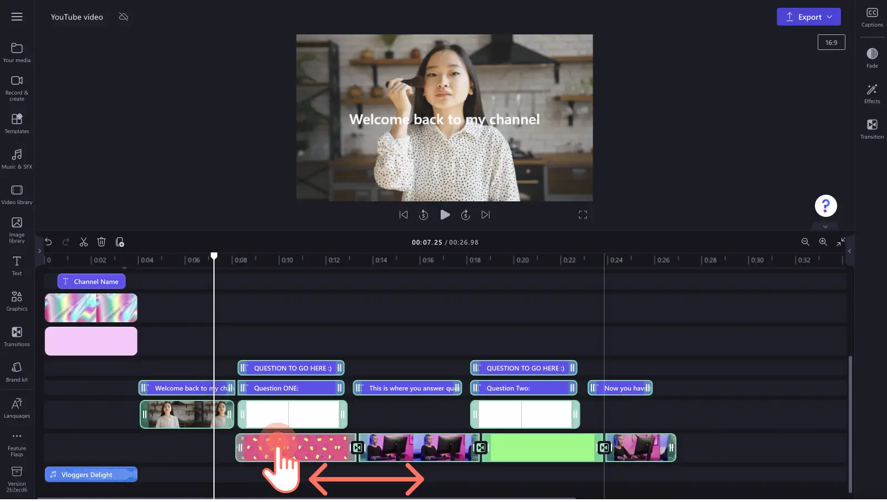
Task: Select the light pink color clip
Action: click(91, 341)
